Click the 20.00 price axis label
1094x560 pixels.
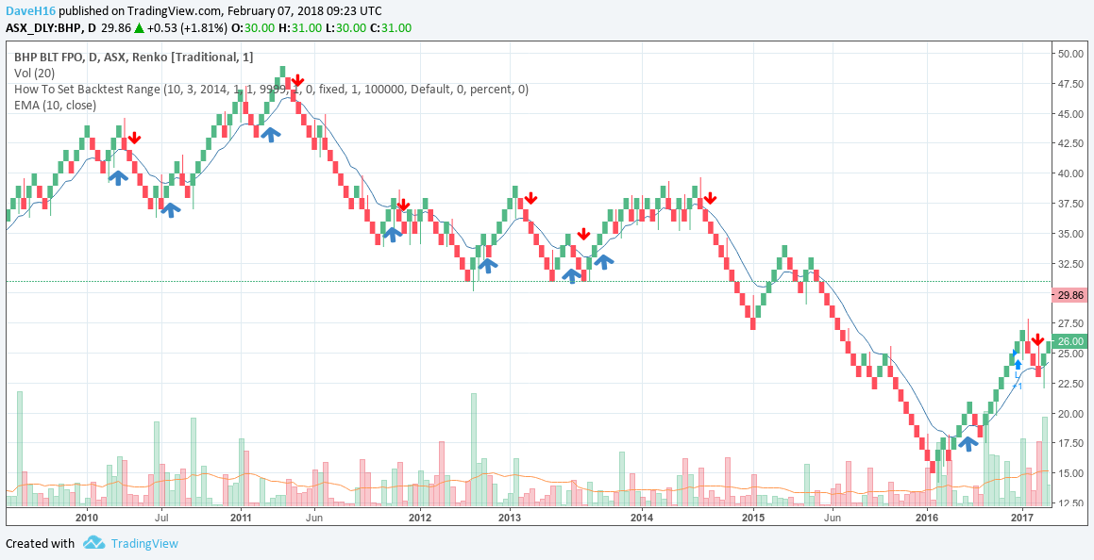click(x=1071, y=414)
